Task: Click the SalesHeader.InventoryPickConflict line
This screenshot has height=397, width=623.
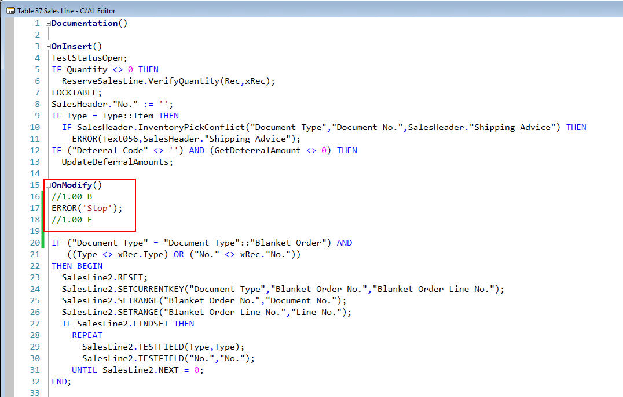Action: (324, 127)
